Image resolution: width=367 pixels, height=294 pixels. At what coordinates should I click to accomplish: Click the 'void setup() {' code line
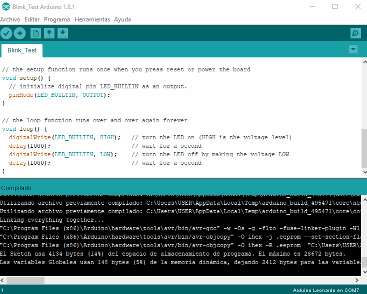(26, 78)
